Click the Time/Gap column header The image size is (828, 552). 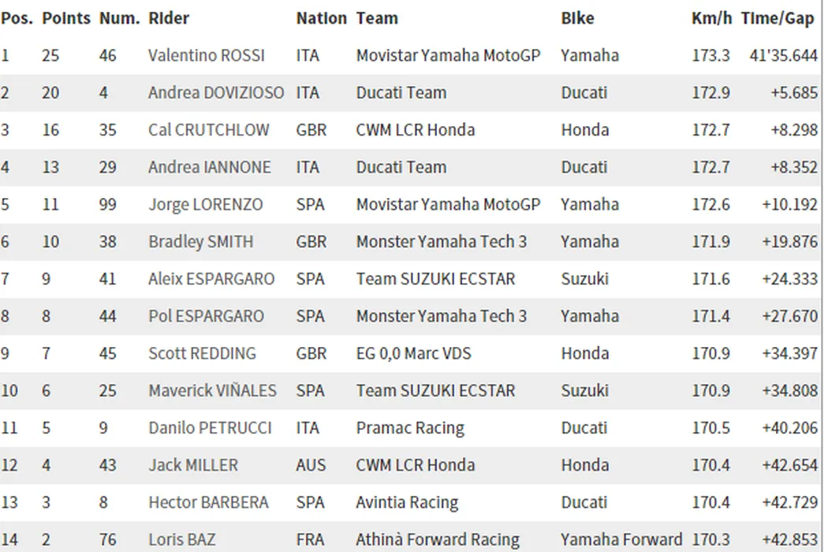pos(778,18)
